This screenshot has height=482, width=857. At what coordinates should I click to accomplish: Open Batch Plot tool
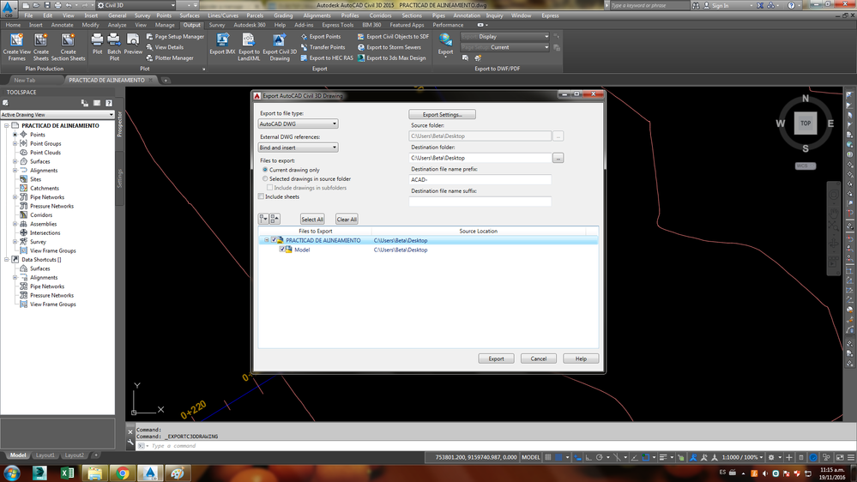[x=114, y=46]
